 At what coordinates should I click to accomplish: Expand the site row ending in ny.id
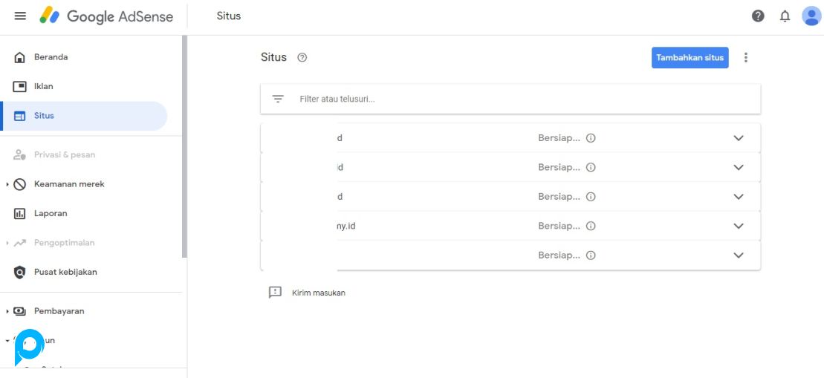(738, 226)
